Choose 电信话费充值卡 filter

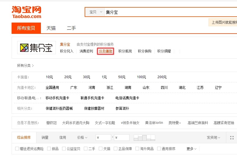[127, 98]
